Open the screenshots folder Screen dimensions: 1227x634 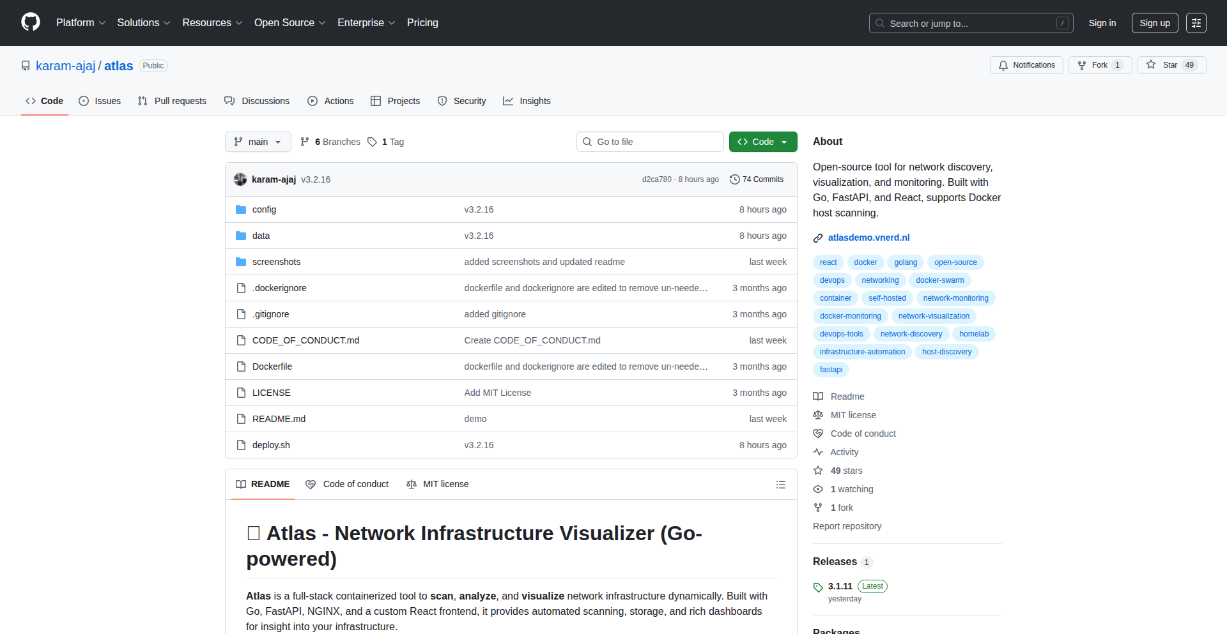coord(276,262)
